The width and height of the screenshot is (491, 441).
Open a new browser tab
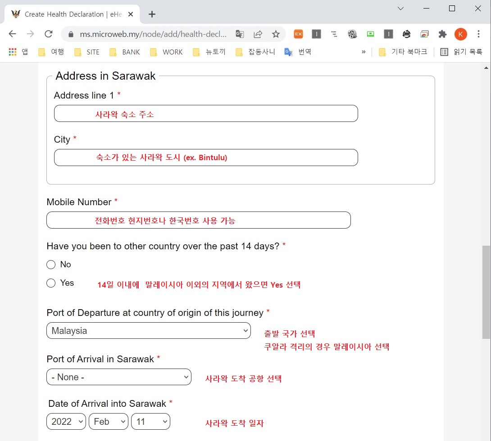[x=152, y=14]
